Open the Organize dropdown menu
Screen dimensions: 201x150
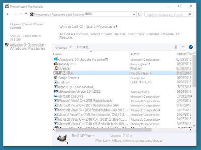click(63, 47)
